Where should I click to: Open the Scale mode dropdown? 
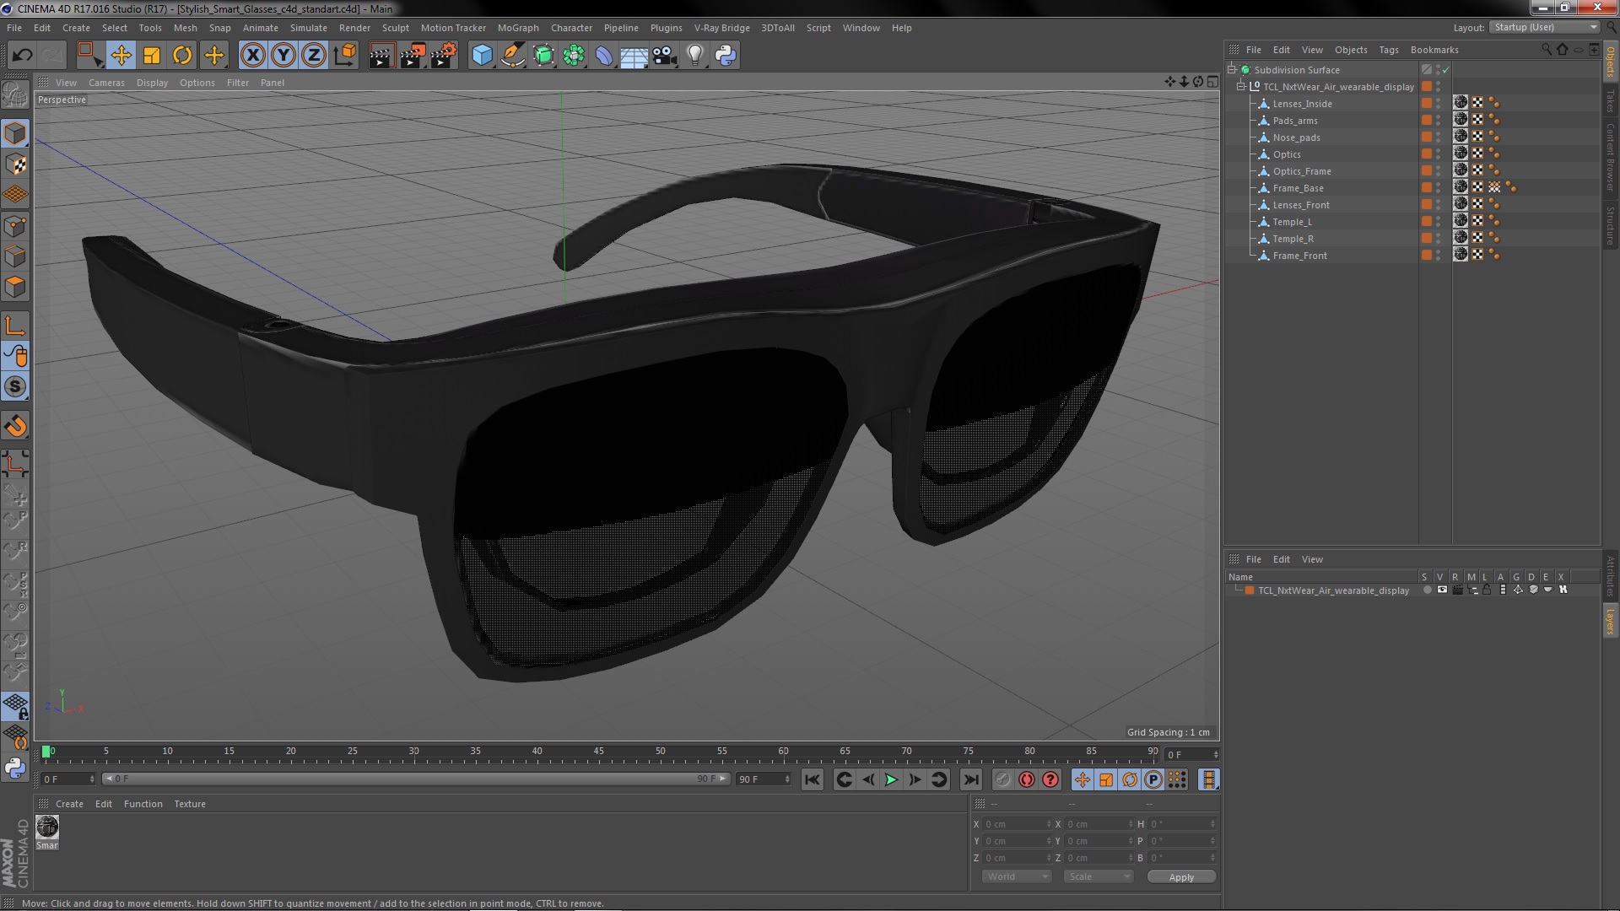pyautogui.click(x=1098, y=876)
